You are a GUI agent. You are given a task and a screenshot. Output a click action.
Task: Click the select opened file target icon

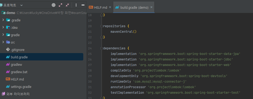click(54, 5)
